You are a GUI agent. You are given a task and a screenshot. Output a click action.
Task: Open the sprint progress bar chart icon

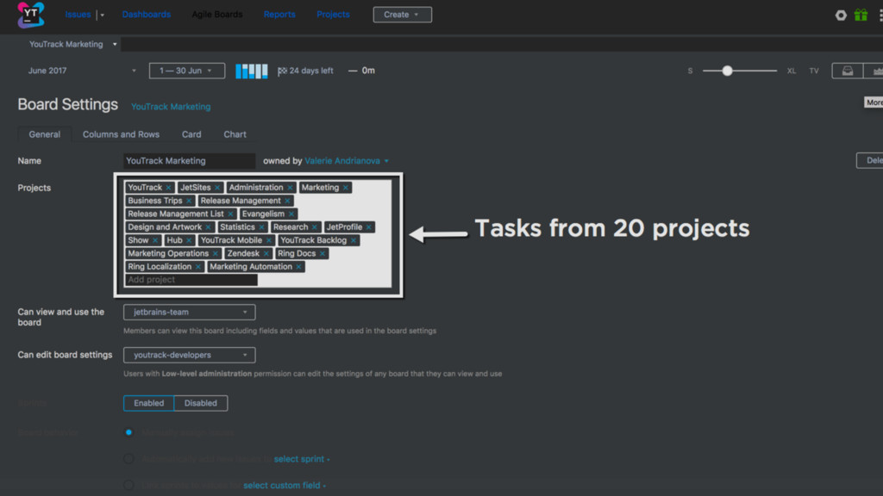coord(251,71)
